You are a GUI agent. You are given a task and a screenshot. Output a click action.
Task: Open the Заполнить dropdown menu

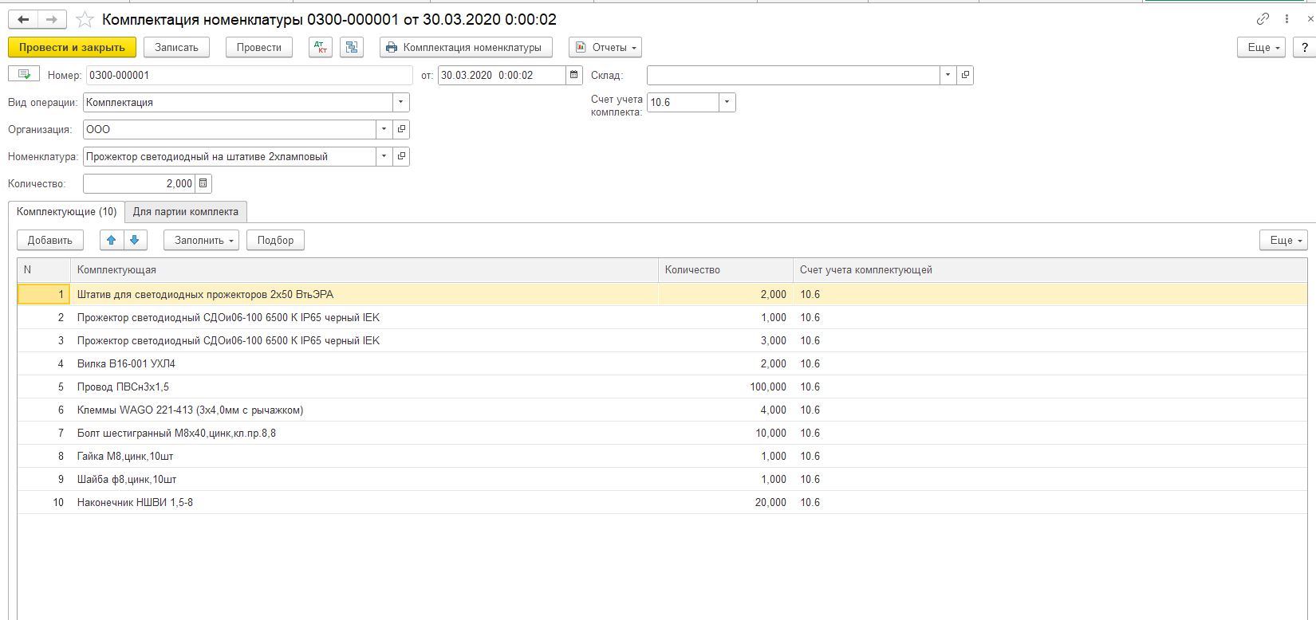[201, 240]
